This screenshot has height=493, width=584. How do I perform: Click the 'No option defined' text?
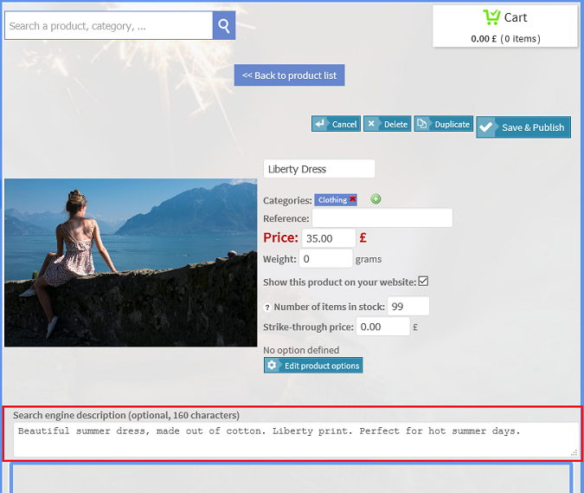(x=301, y=350)
